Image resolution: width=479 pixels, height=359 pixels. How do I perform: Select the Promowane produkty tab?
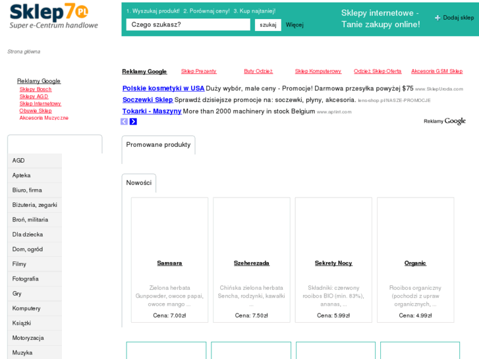tap(158, 144)
